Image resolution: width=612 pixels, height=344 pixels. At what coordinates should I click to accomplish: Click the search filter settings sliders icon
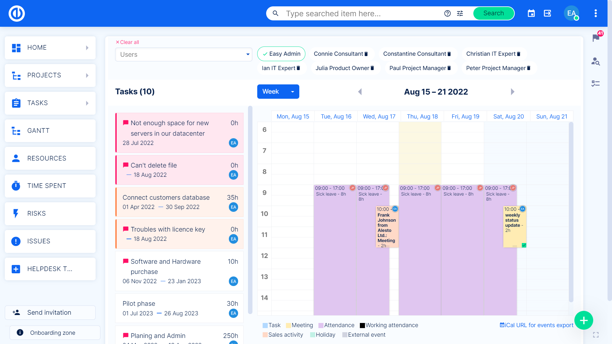pyautogui.click(x=460, y=13)
